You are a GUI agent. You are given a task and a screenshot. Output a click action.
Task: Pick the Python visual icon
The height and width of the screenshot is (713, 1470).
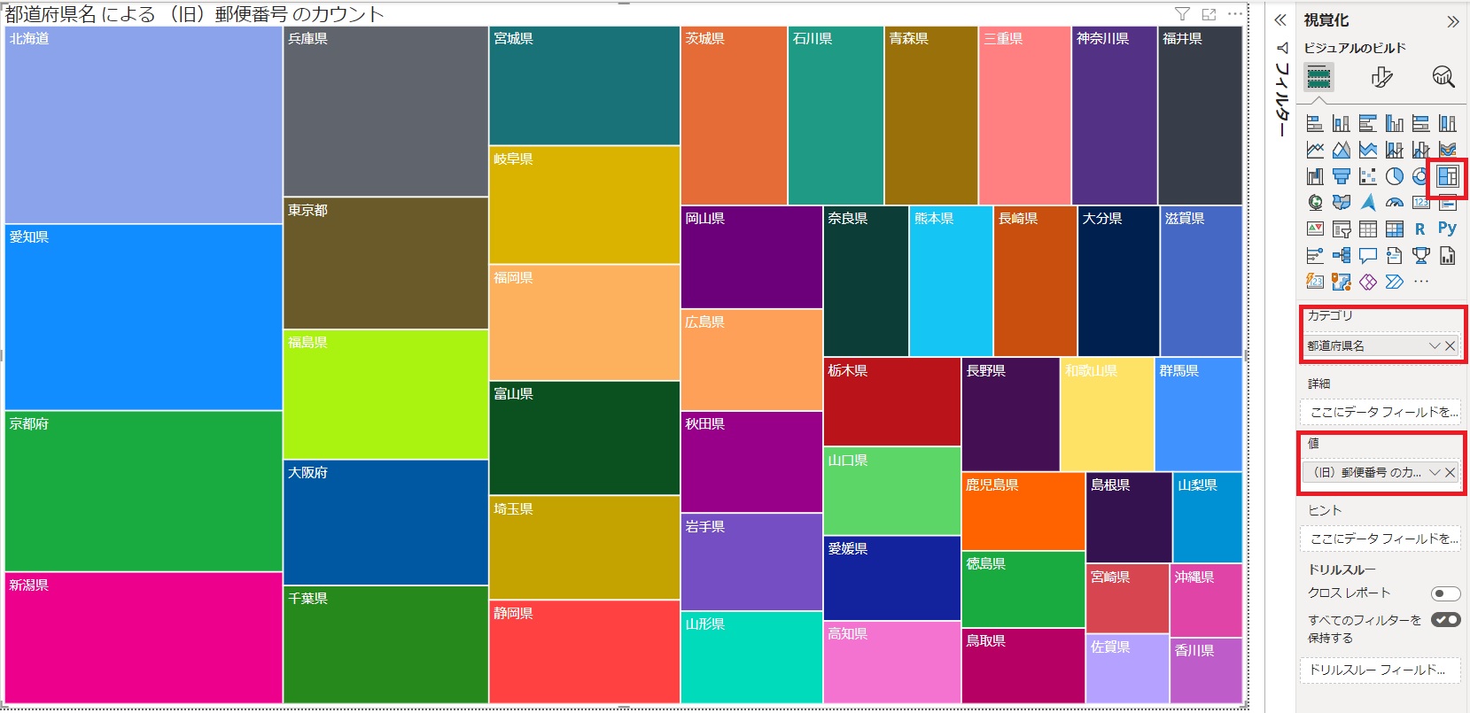coord(1447,229)
